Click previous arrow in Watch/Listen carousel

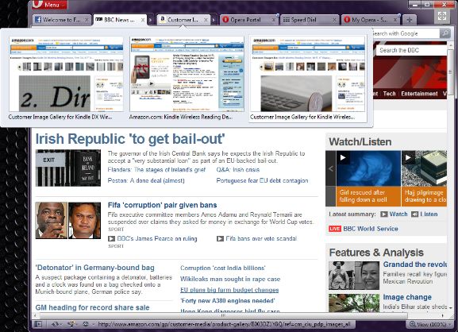tap(331, 168)
